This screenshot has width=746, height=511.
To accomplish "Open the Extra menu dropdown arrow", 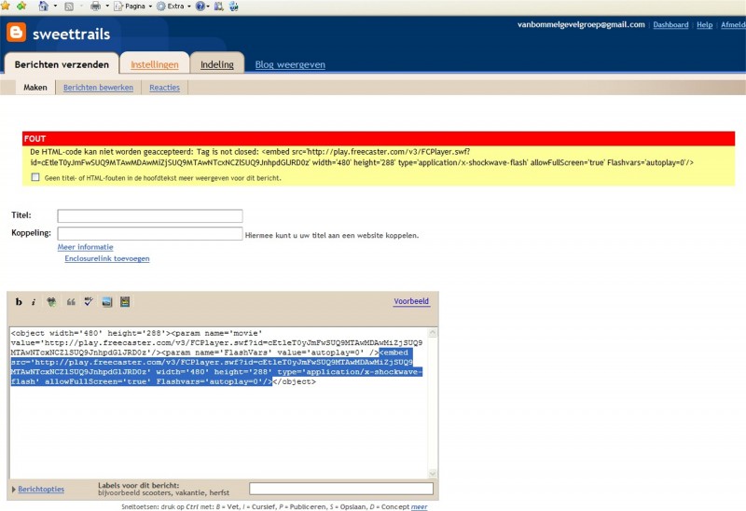I will pyautogui.click(x=189, y=7).
